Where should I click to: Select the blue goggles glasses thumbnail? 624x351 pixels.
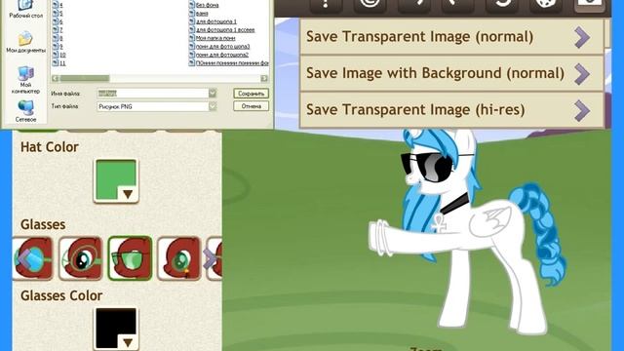[x=33, y=258]
